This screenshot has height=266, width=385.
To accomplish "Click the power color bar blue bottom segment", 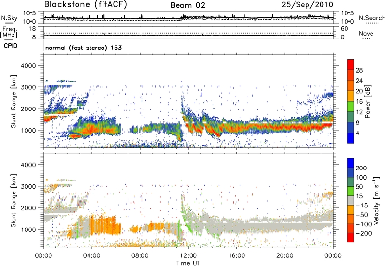I will point(351,138).
